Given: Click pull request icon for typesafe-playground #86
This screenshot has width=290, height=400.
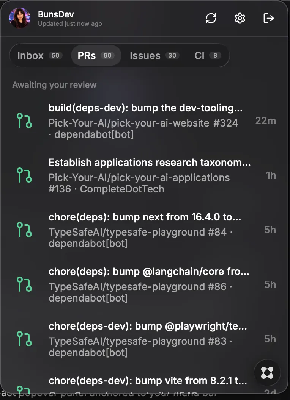Looking at the screenshot, I should (24, 284).
